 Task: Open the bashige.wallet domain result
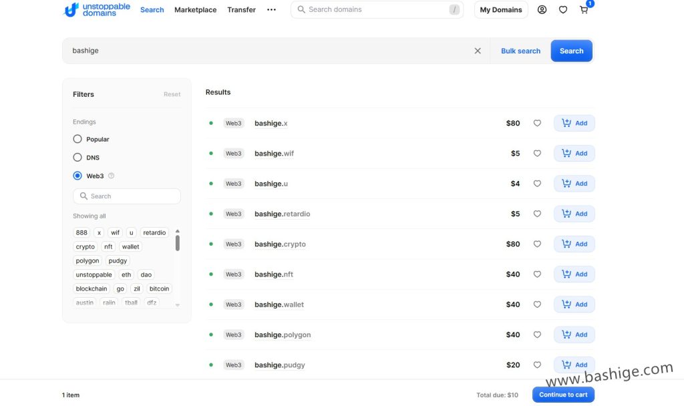coord(279,304)
